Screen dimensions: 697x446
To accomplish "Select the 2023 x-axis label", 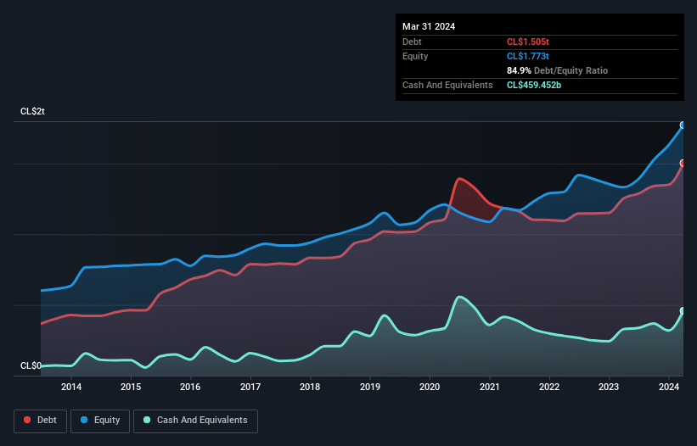I will tap(609, 387).
